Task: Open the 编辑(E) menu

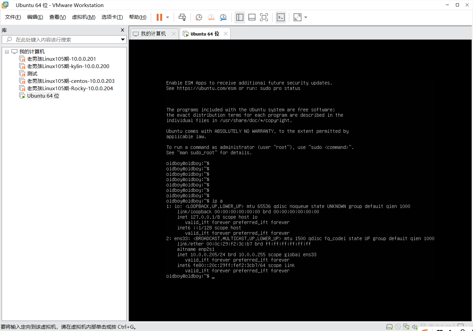Action: pos(35,17)
